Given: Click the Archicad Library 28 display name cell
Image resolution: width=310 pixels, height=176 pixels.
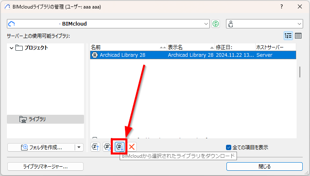Looking at the screenshot, I should click(x=191, y=55).
